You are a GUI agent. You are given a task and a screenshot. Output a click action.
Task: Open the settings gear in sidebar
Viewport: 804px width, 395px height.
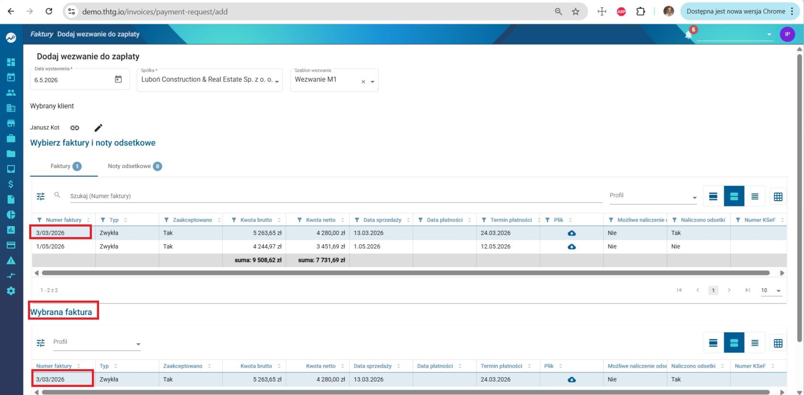click(x=11, y=291)
